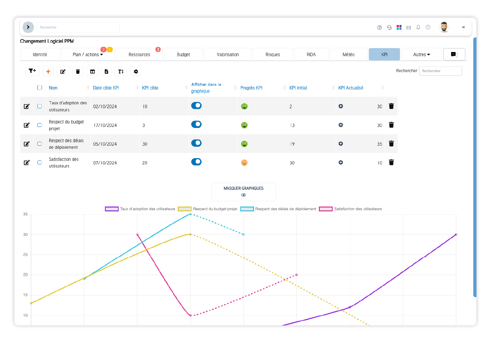Open the Risques tab
This screenshot has width=491, height=343.
273,54
